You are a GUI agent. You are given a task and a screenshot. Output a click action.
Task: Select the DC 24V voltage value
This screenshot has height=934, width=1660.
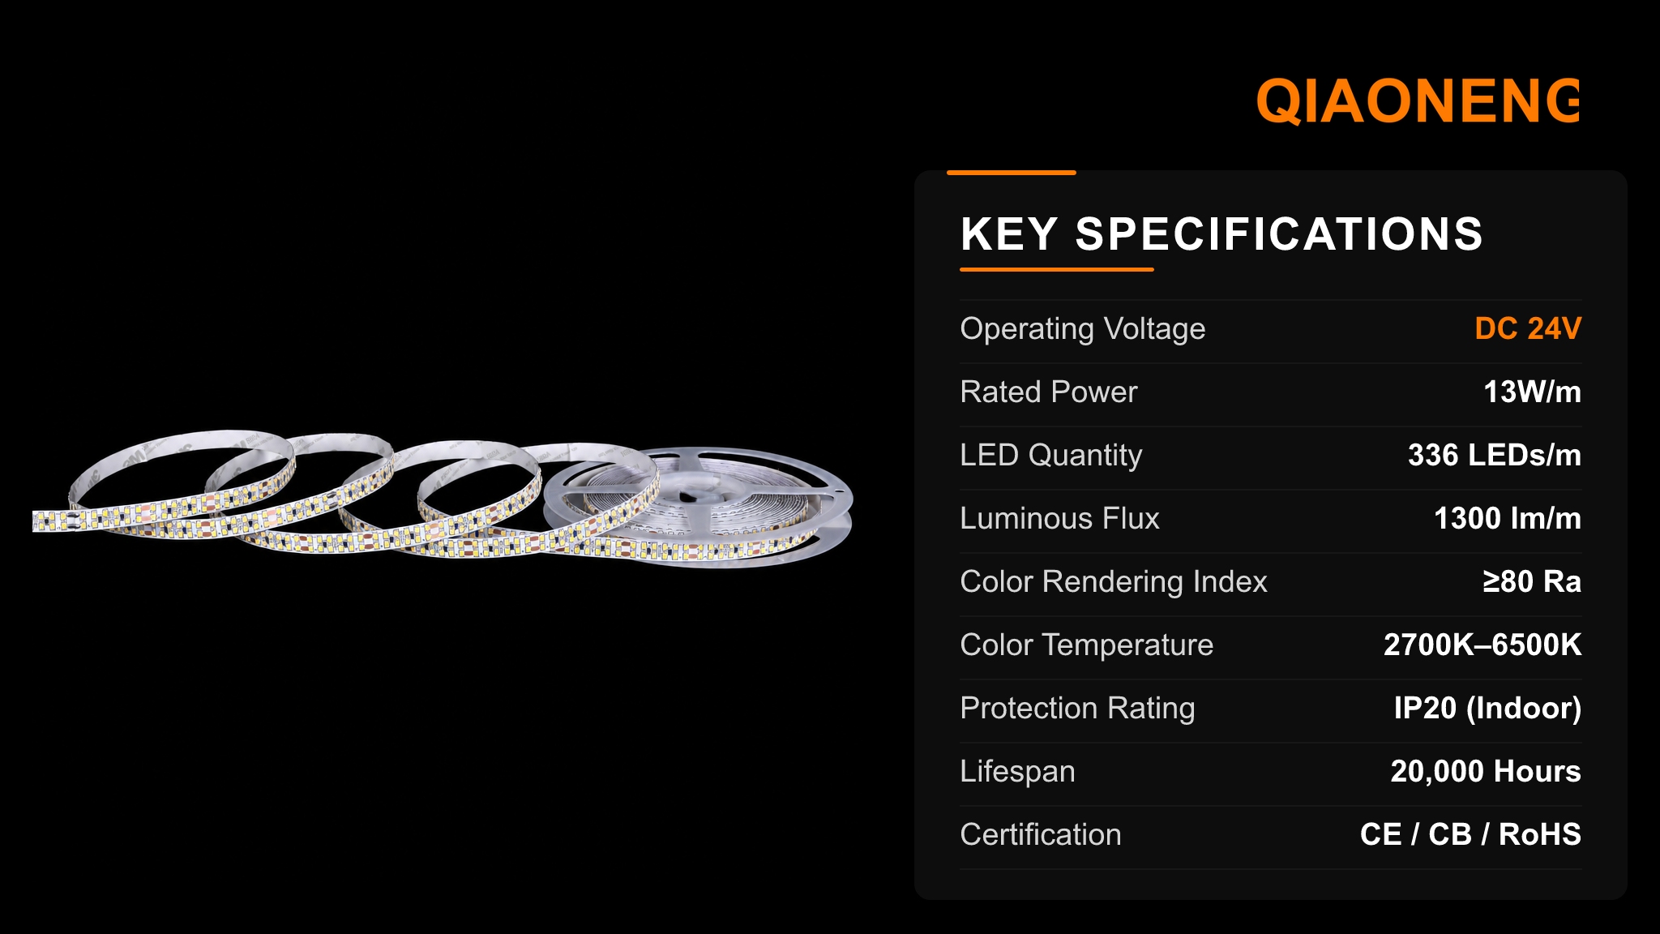[x=1528, y=328]
